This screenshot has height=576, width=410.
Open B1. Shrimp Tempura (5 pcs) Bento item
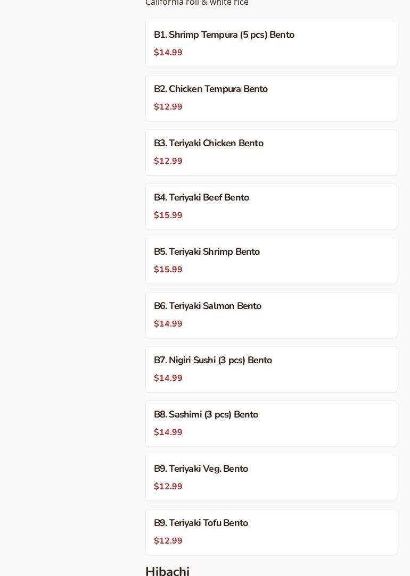point(224,35)
